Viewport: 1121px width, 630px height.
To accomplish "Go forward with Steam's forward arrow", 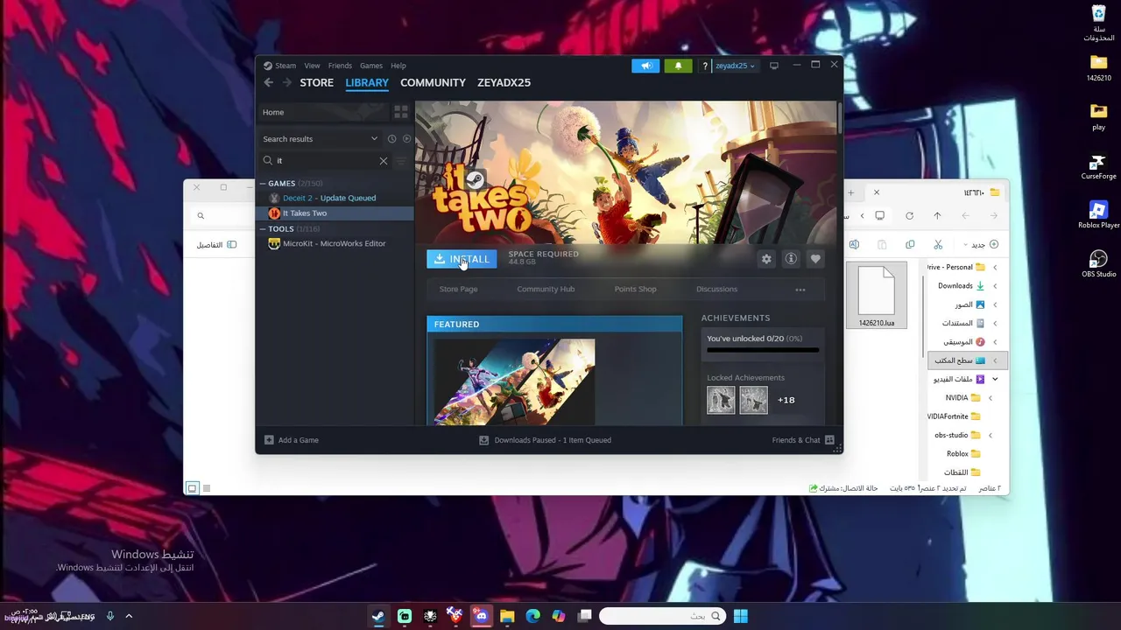I will click(286, 82).
